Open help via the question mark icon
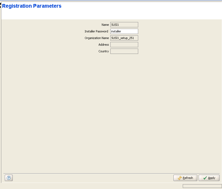The height and width of the screenshot is (189, 222). click(8, 178)
